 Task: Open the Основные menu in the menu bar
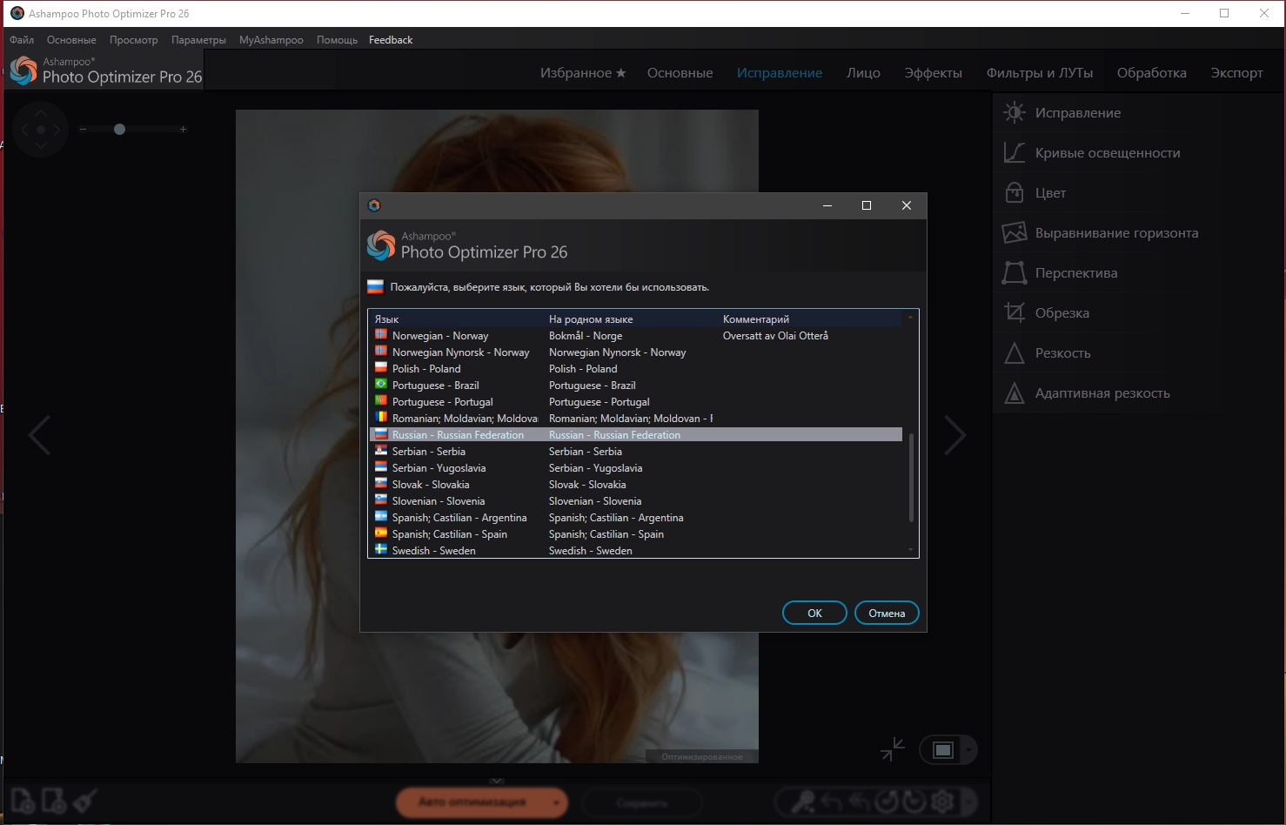71,40
